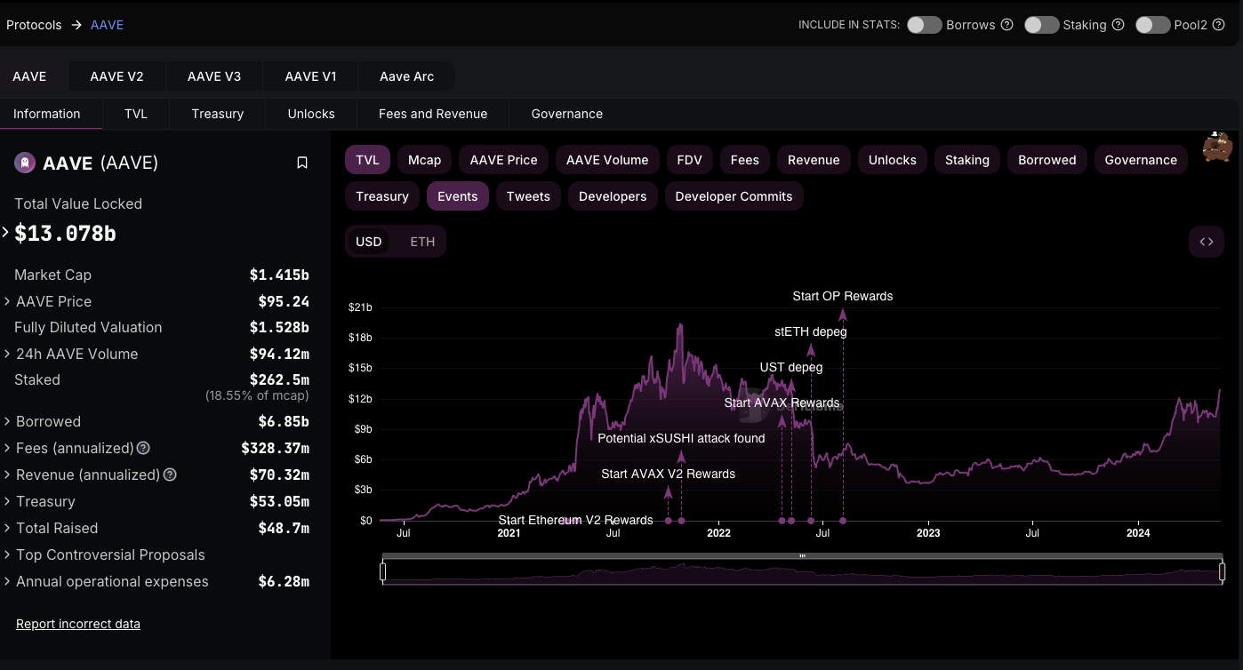1243x670 pixels.
Task: Click Report incorrect data link
Action: coord(78,624)
